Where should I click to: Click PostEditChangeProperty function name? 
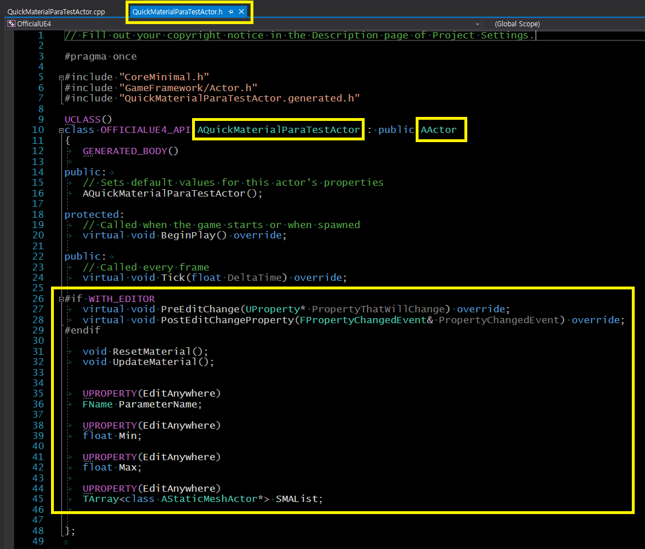coord(228,320)
